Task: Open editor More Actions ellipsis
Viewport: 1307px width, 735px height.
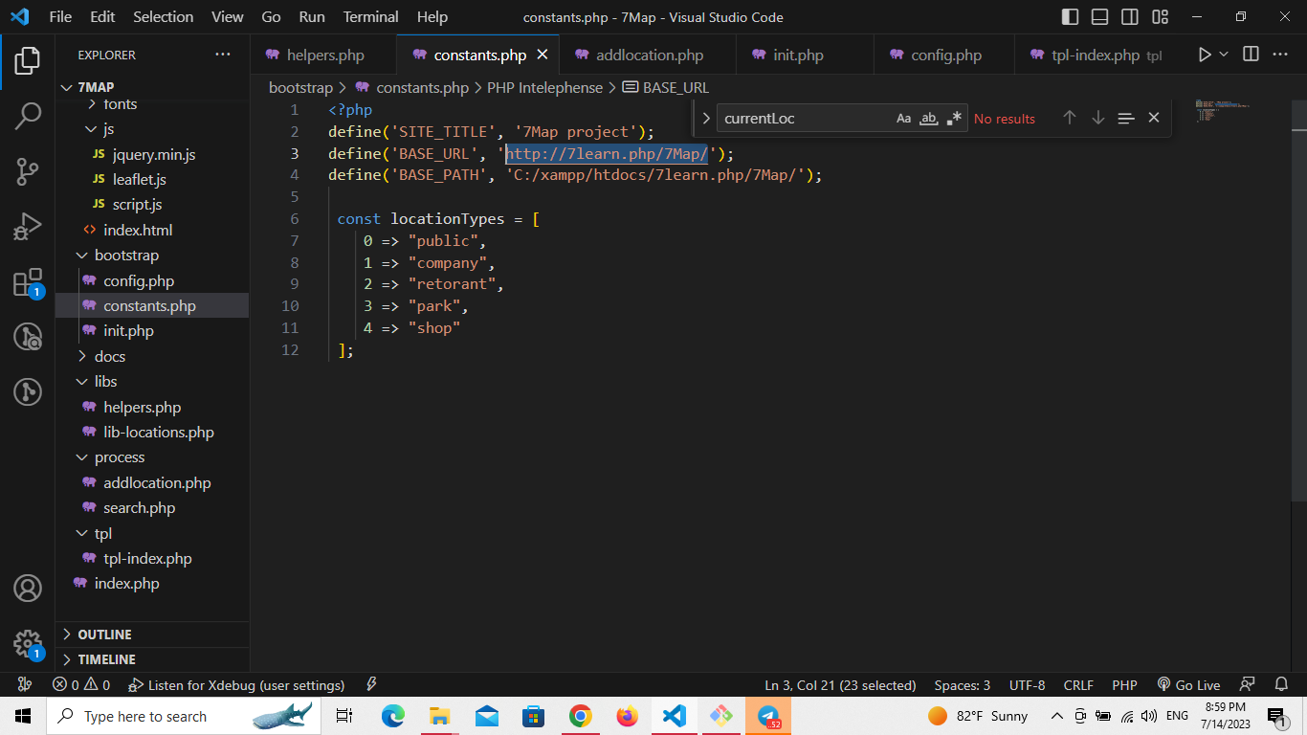Action: click(x=1280, y=55)
